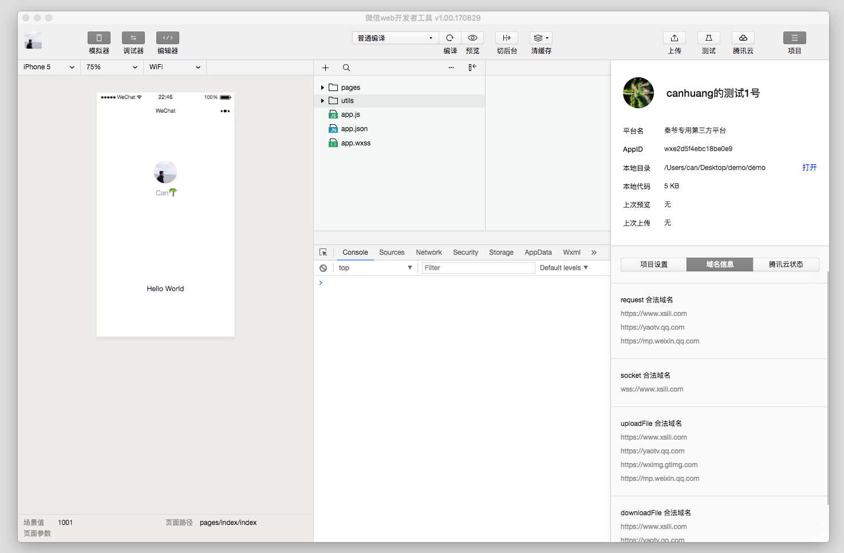Select the 项目设置 tab
Image resolution: width=844 pixels, height=553 pixels.
[x=654, y=264]
